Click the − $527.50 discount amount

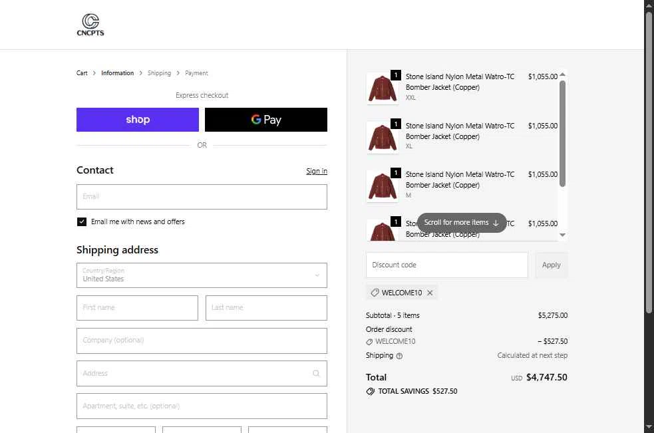click(552, 341)
